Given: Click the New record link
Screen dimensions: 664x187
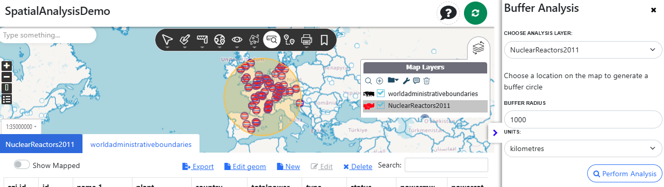Looking at the screenshot, I should coord(288,166).
